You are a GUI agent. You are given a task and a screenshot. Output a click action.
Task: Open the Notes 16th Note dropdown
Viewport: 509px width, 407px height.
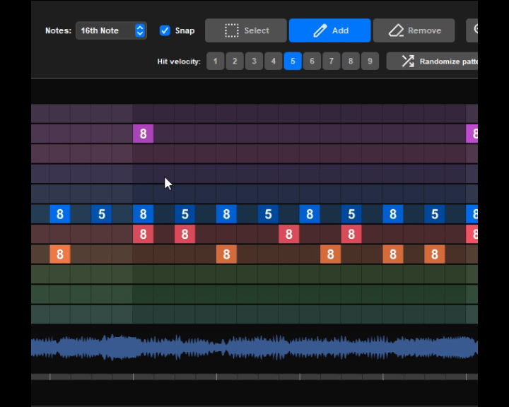click(x=105, y=30)
